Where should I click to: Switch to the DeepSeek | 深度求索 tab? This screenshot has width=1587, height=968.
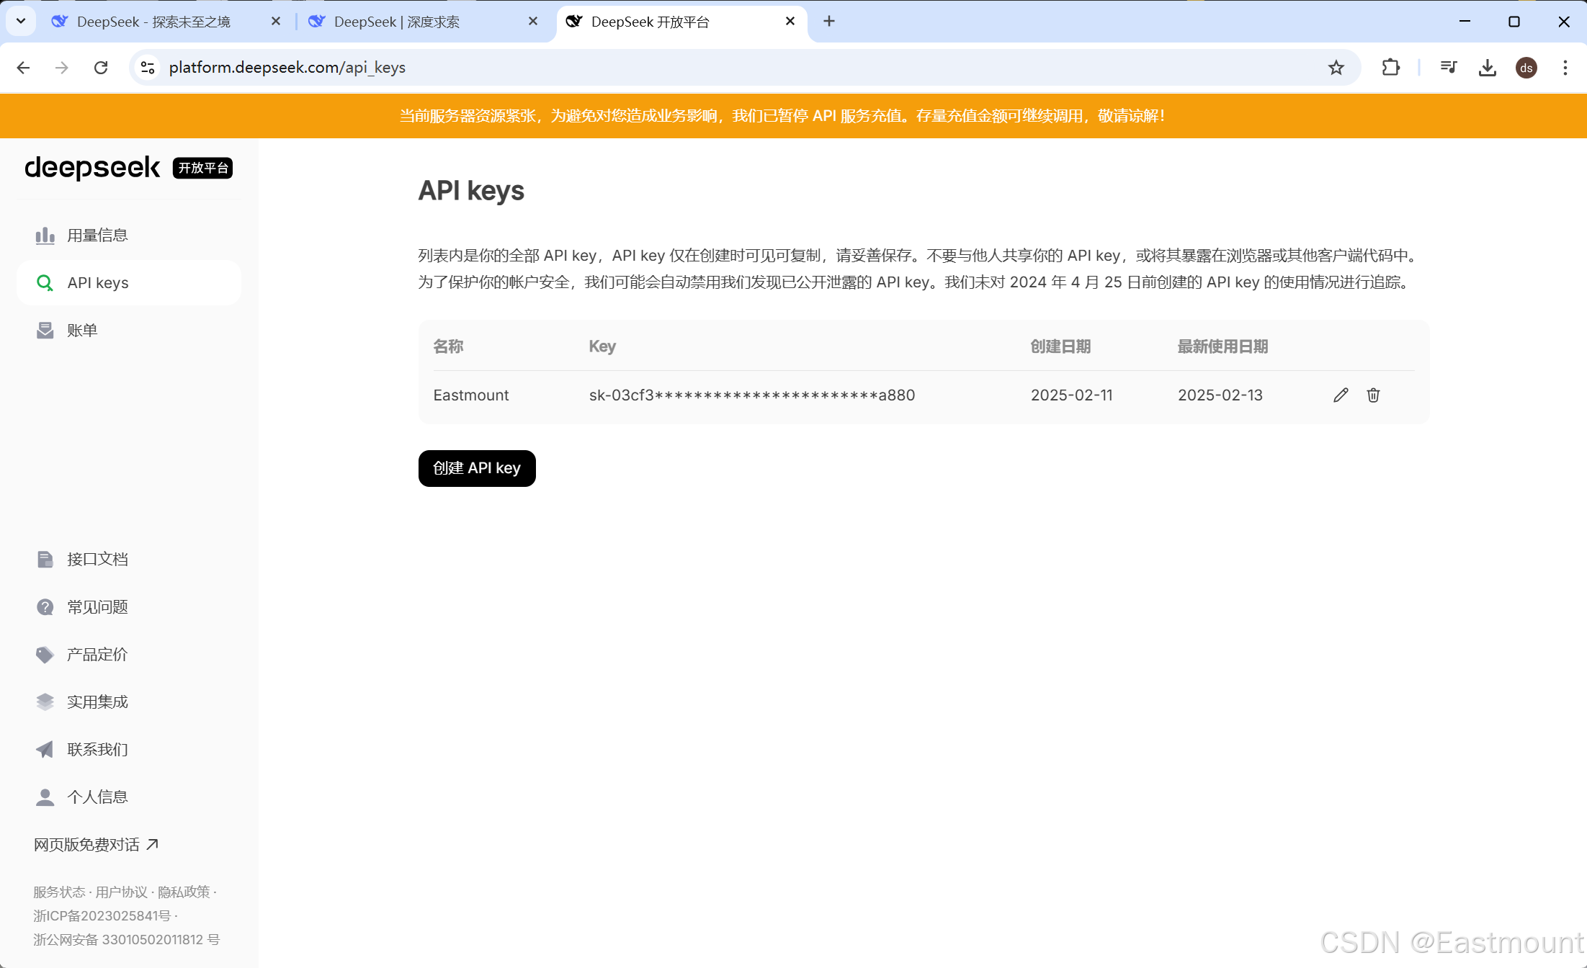point(397,22)
